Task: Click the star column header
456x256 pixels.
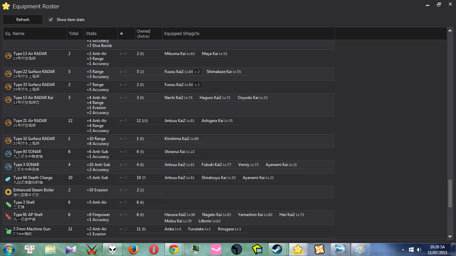Action: [x=126, y=33]
